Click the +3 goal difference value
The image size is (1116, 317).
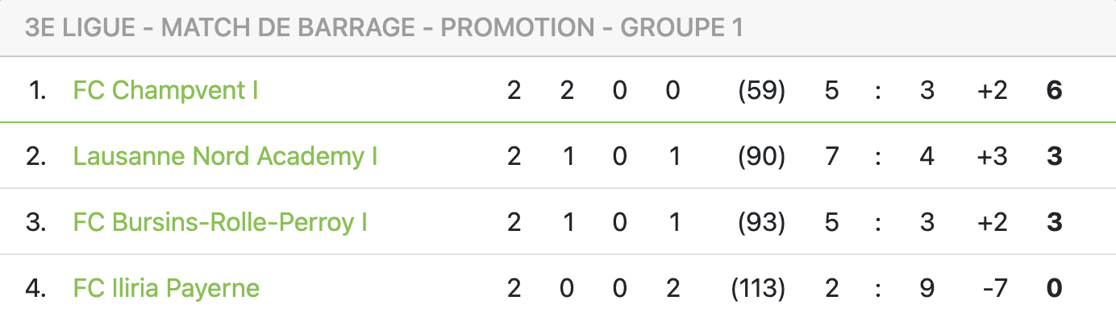pos(991,156)
